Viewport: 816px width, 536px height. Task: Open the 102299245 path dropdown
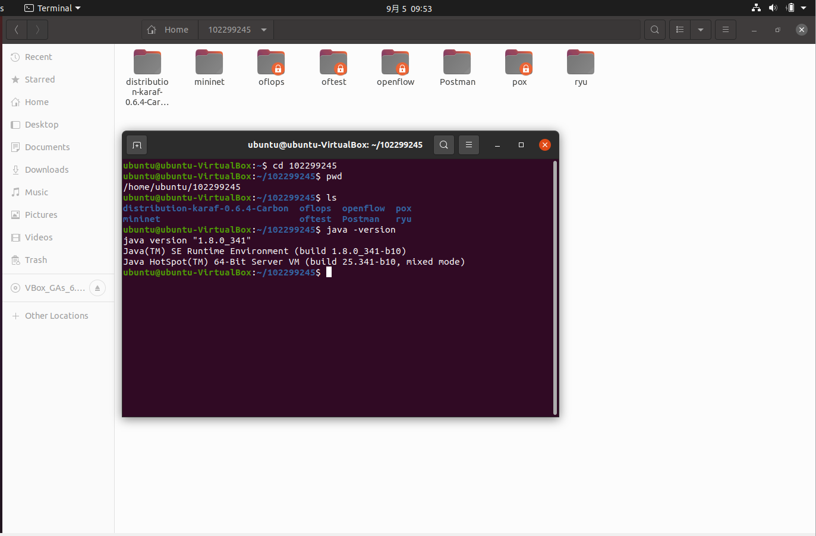tap(264, 30)
